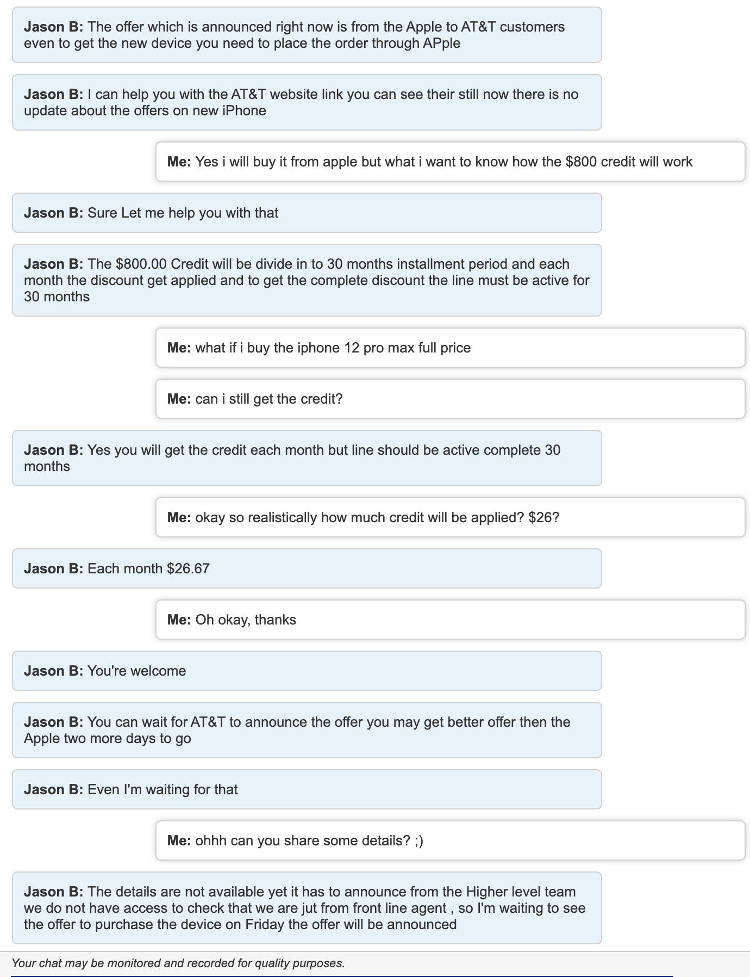
Task: Select the message mentioning the AT&T website link
Action: (x=307, y=102)
